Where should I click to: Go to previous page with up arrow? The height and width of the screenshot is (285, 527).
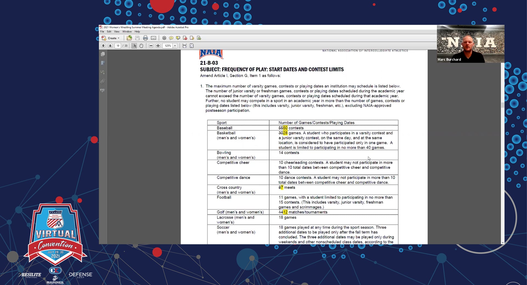(103, 46)
